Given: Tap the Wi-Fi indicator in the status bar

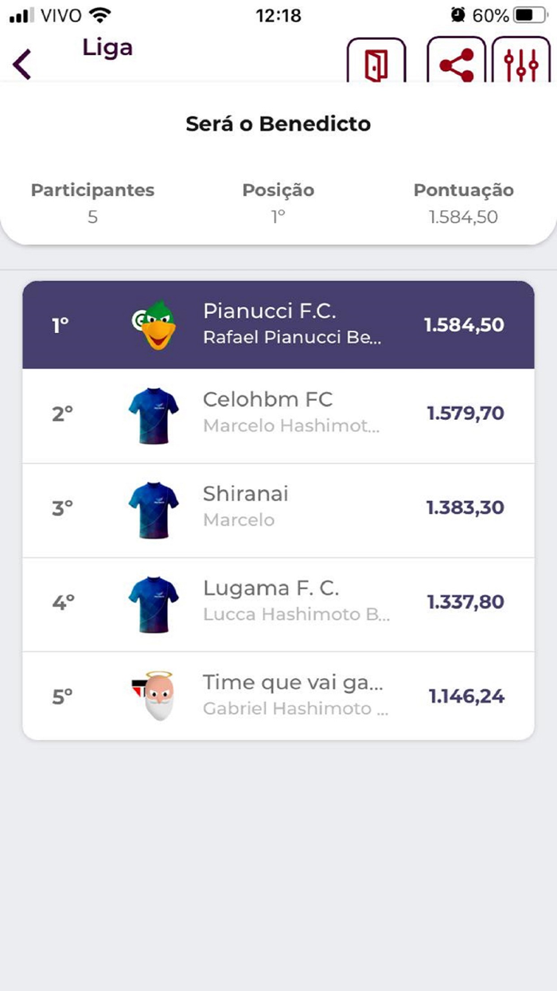Looking at the screenshot, I should 99,14.
